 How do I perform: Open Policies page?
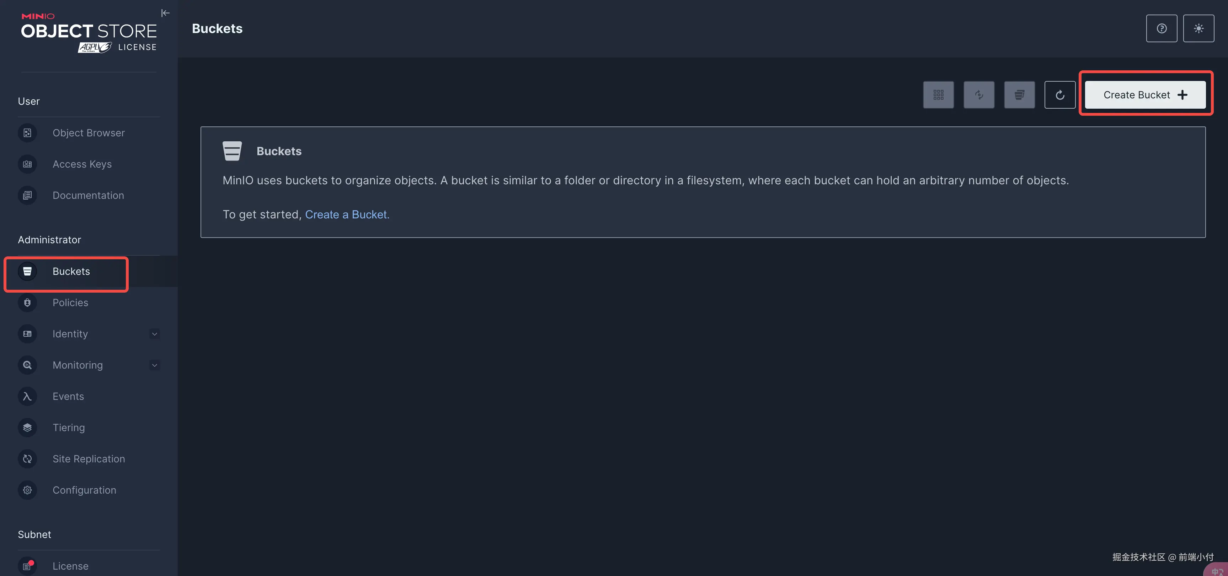[70, 303]
